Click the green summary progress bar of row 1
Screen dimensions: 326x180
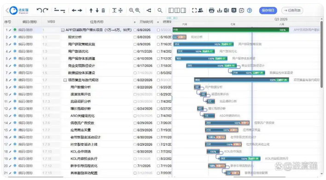pos(231,30)
